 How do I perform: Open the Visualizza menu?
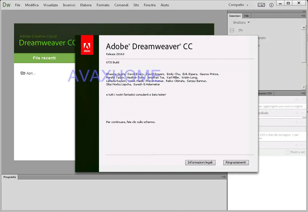(51, 5)
